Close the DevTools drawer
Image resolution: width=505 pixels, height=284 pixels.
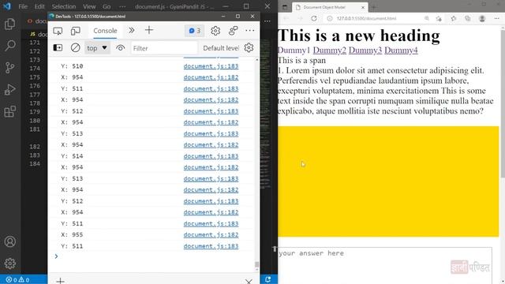(x=249, y=281)
